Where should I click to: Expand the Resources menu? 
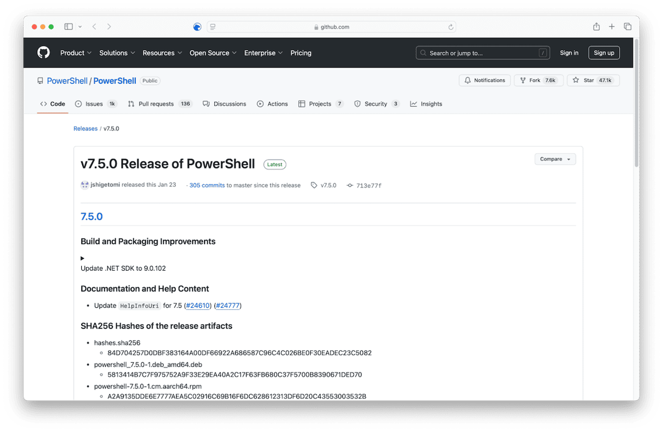point(162,53)
